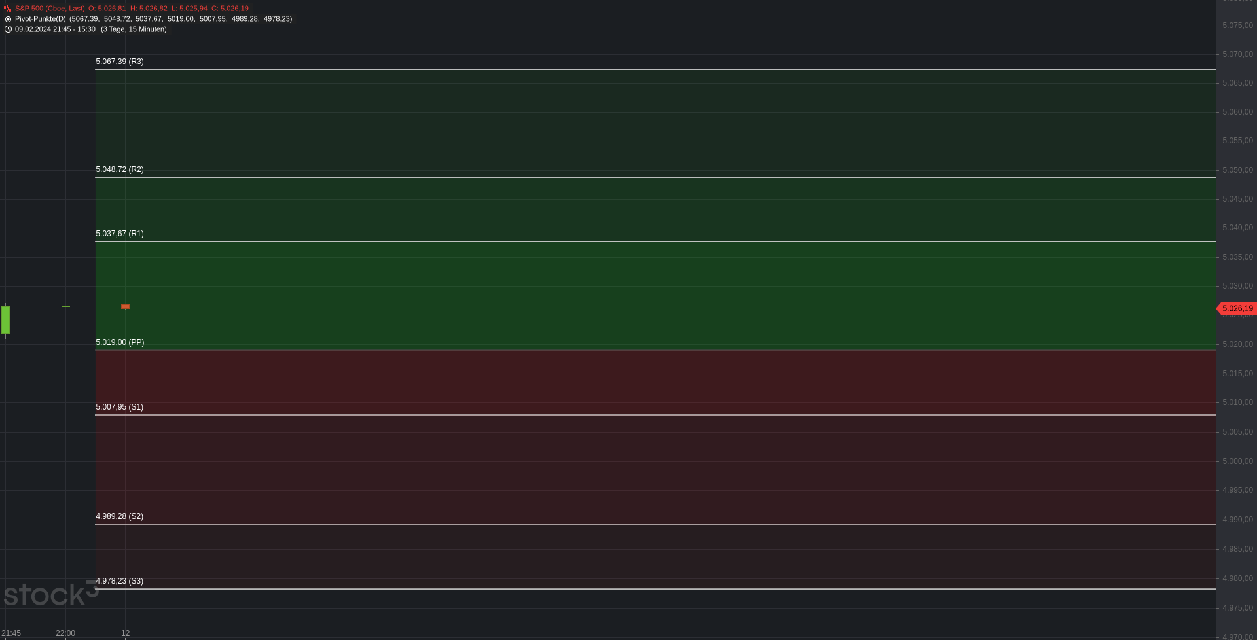
Task: Click the 5.050,00 price axis label
Action: pos(1237,170)
